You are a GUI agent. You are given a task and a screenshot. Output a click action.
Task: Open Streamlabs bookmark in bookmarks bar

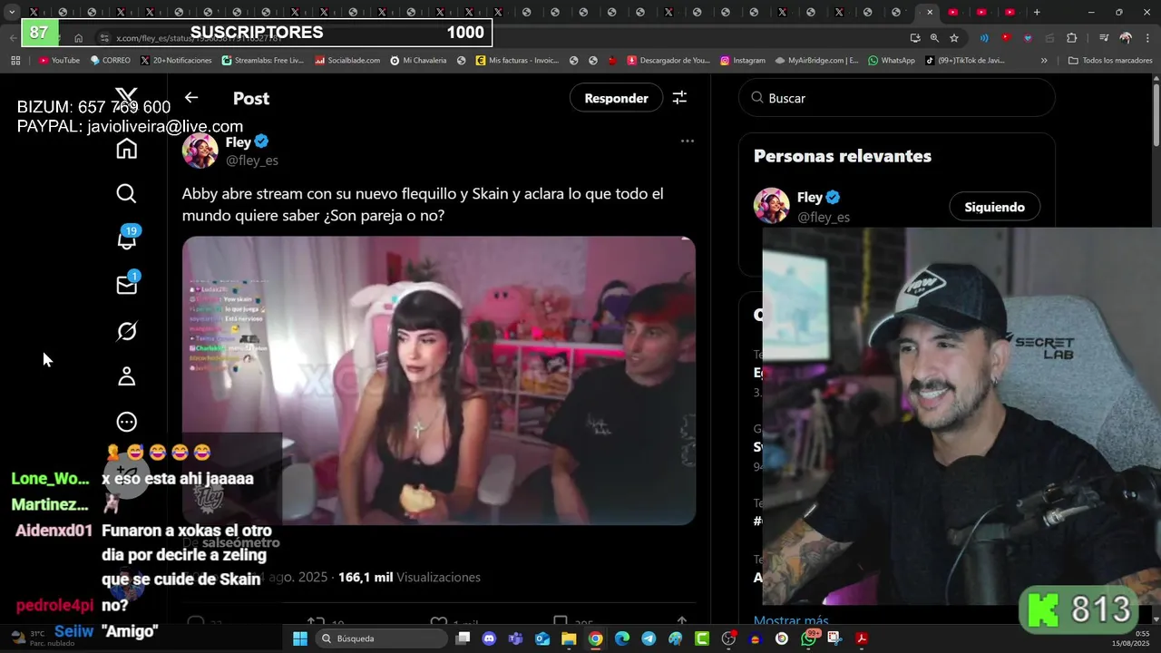point(262,60)
